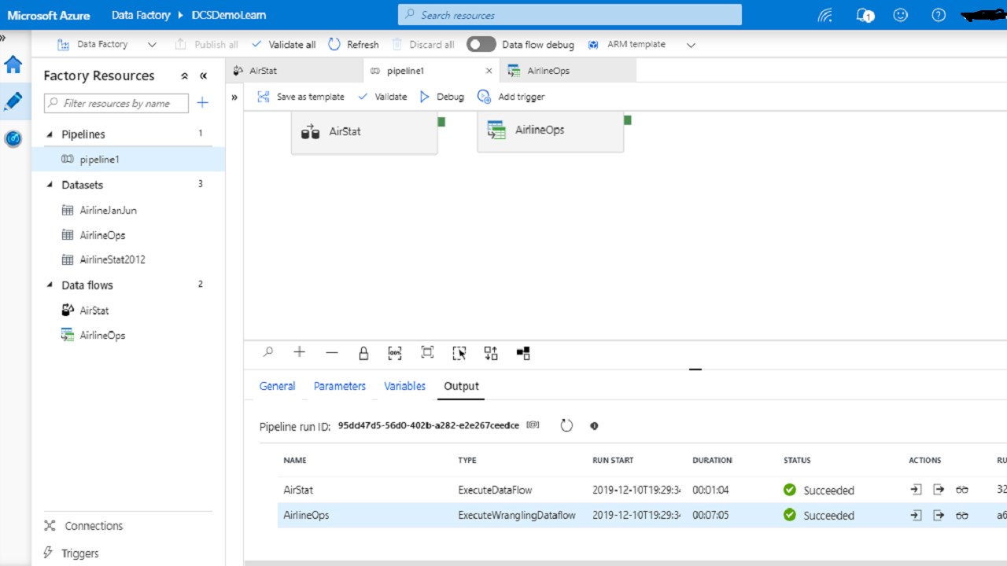Hide the Factory Resources panel with the double-left chevron
The width and height of the screenshot is (1007, 566).
click(x=204, y=76)
